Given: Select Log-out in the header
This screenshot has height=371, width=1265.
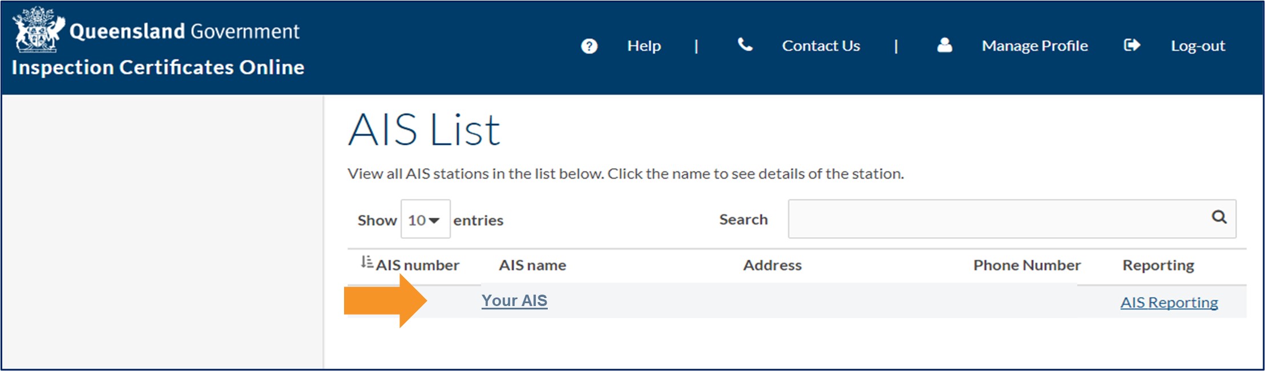Looking at the screenshot, I should pyautogui.click(x=1198, y=46).
